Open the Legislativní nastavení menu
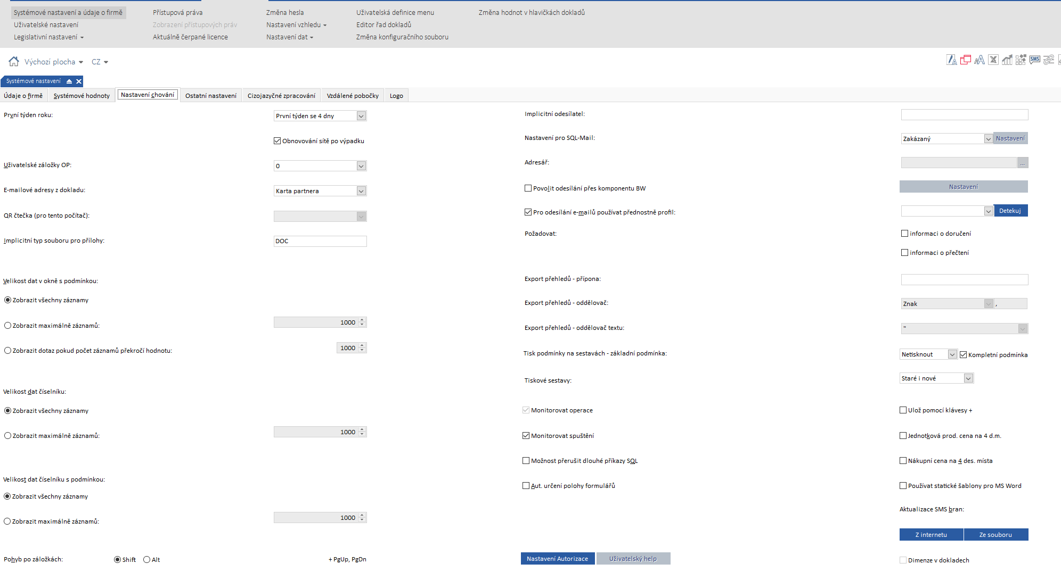1061x580 pixels. [48, 37]
